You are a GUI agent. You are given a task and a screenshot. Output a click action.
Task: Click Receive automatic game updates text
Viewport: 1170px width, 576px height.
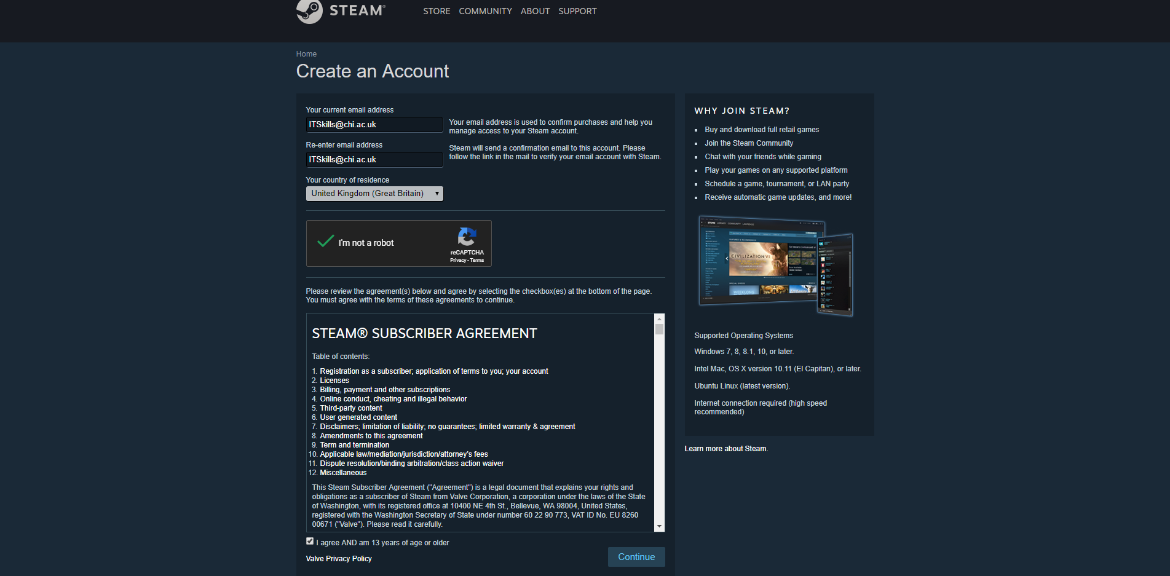(778, 197)
